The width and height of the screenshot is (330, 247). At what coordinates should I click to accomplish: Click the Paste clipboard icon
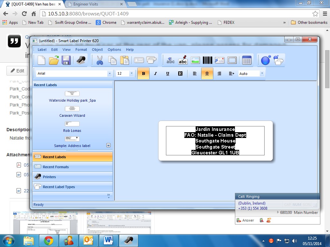(x=124, y=60)
